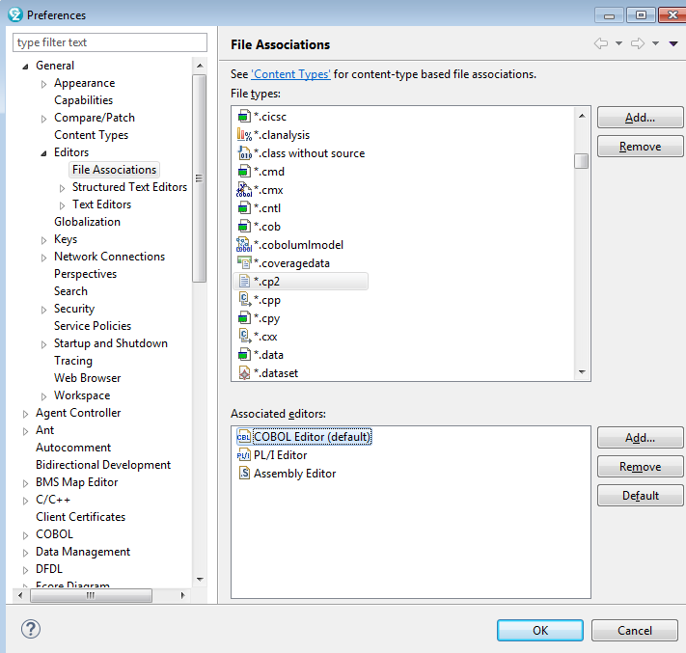Collapse the Editors node
The width and height of the screenshot is (686, 653).
[43, 153]
